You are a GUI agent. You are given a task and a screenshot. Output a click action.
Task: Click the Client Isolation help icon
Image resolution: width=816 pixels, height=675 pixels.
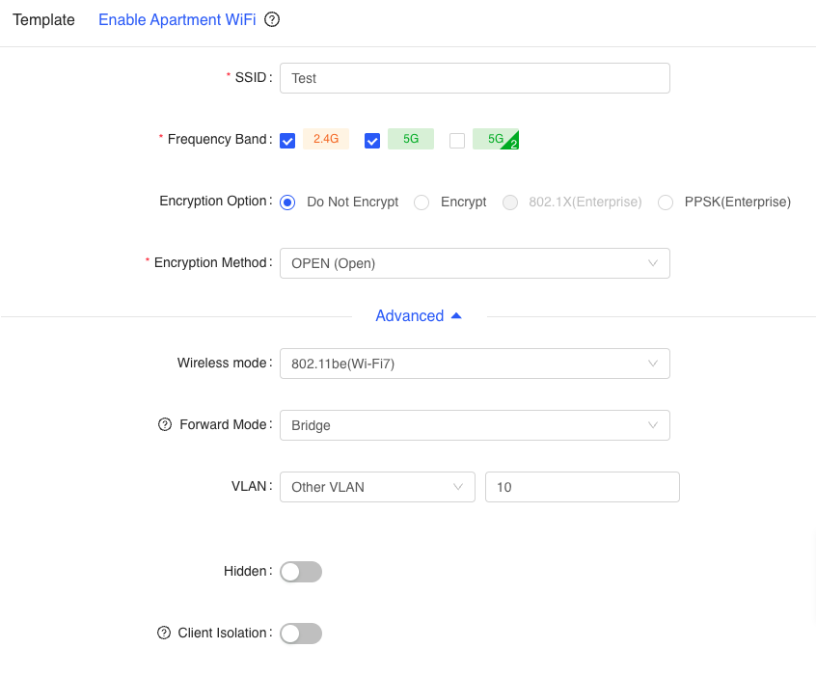click(x=164, y=633)
